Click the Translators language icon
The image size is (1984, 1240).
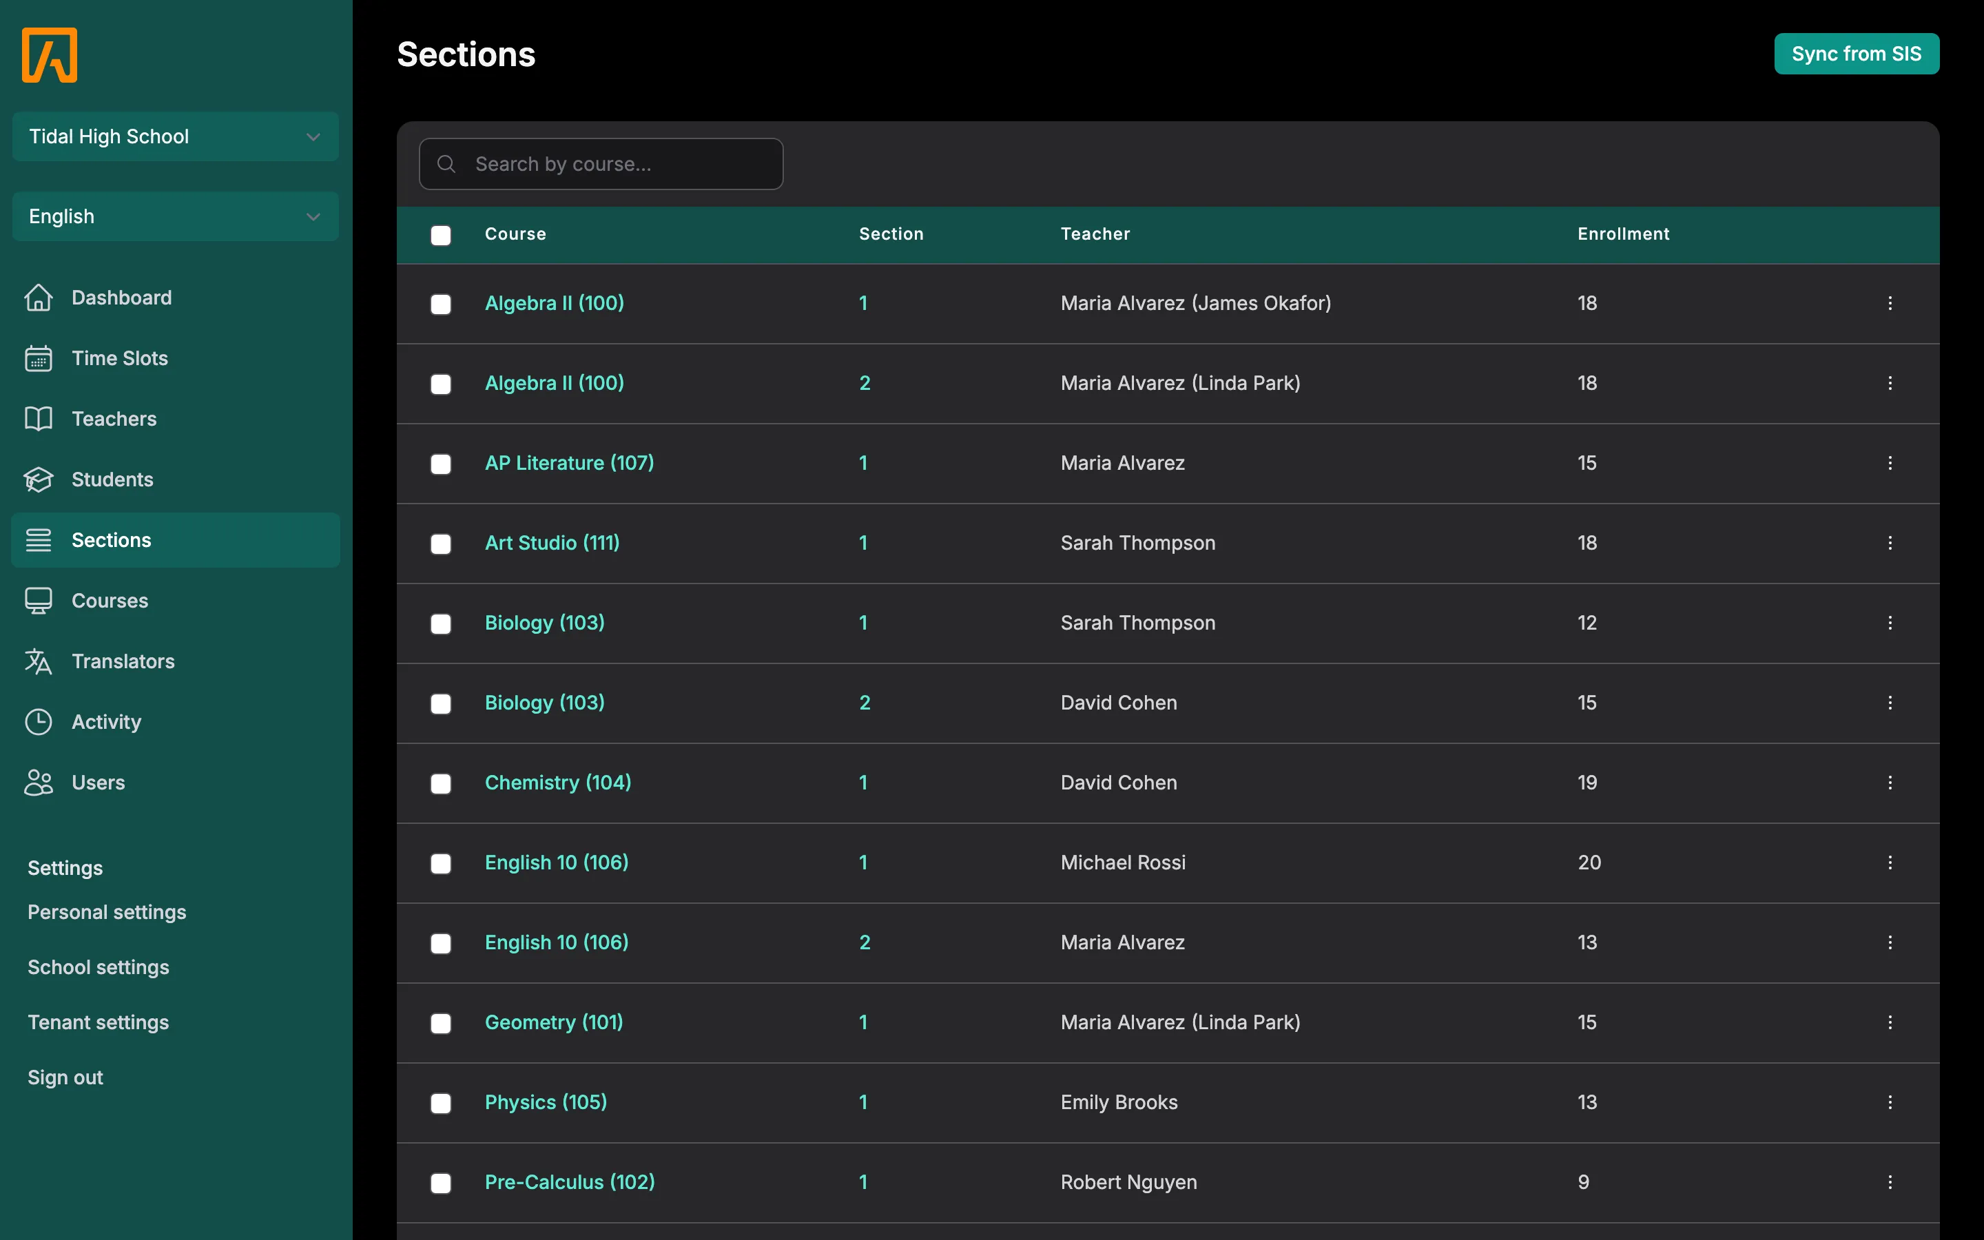(x=39, y=662)
